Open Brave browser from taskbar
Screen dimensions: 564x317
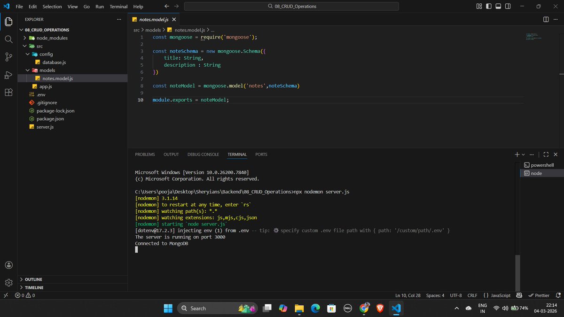point(380,308)
